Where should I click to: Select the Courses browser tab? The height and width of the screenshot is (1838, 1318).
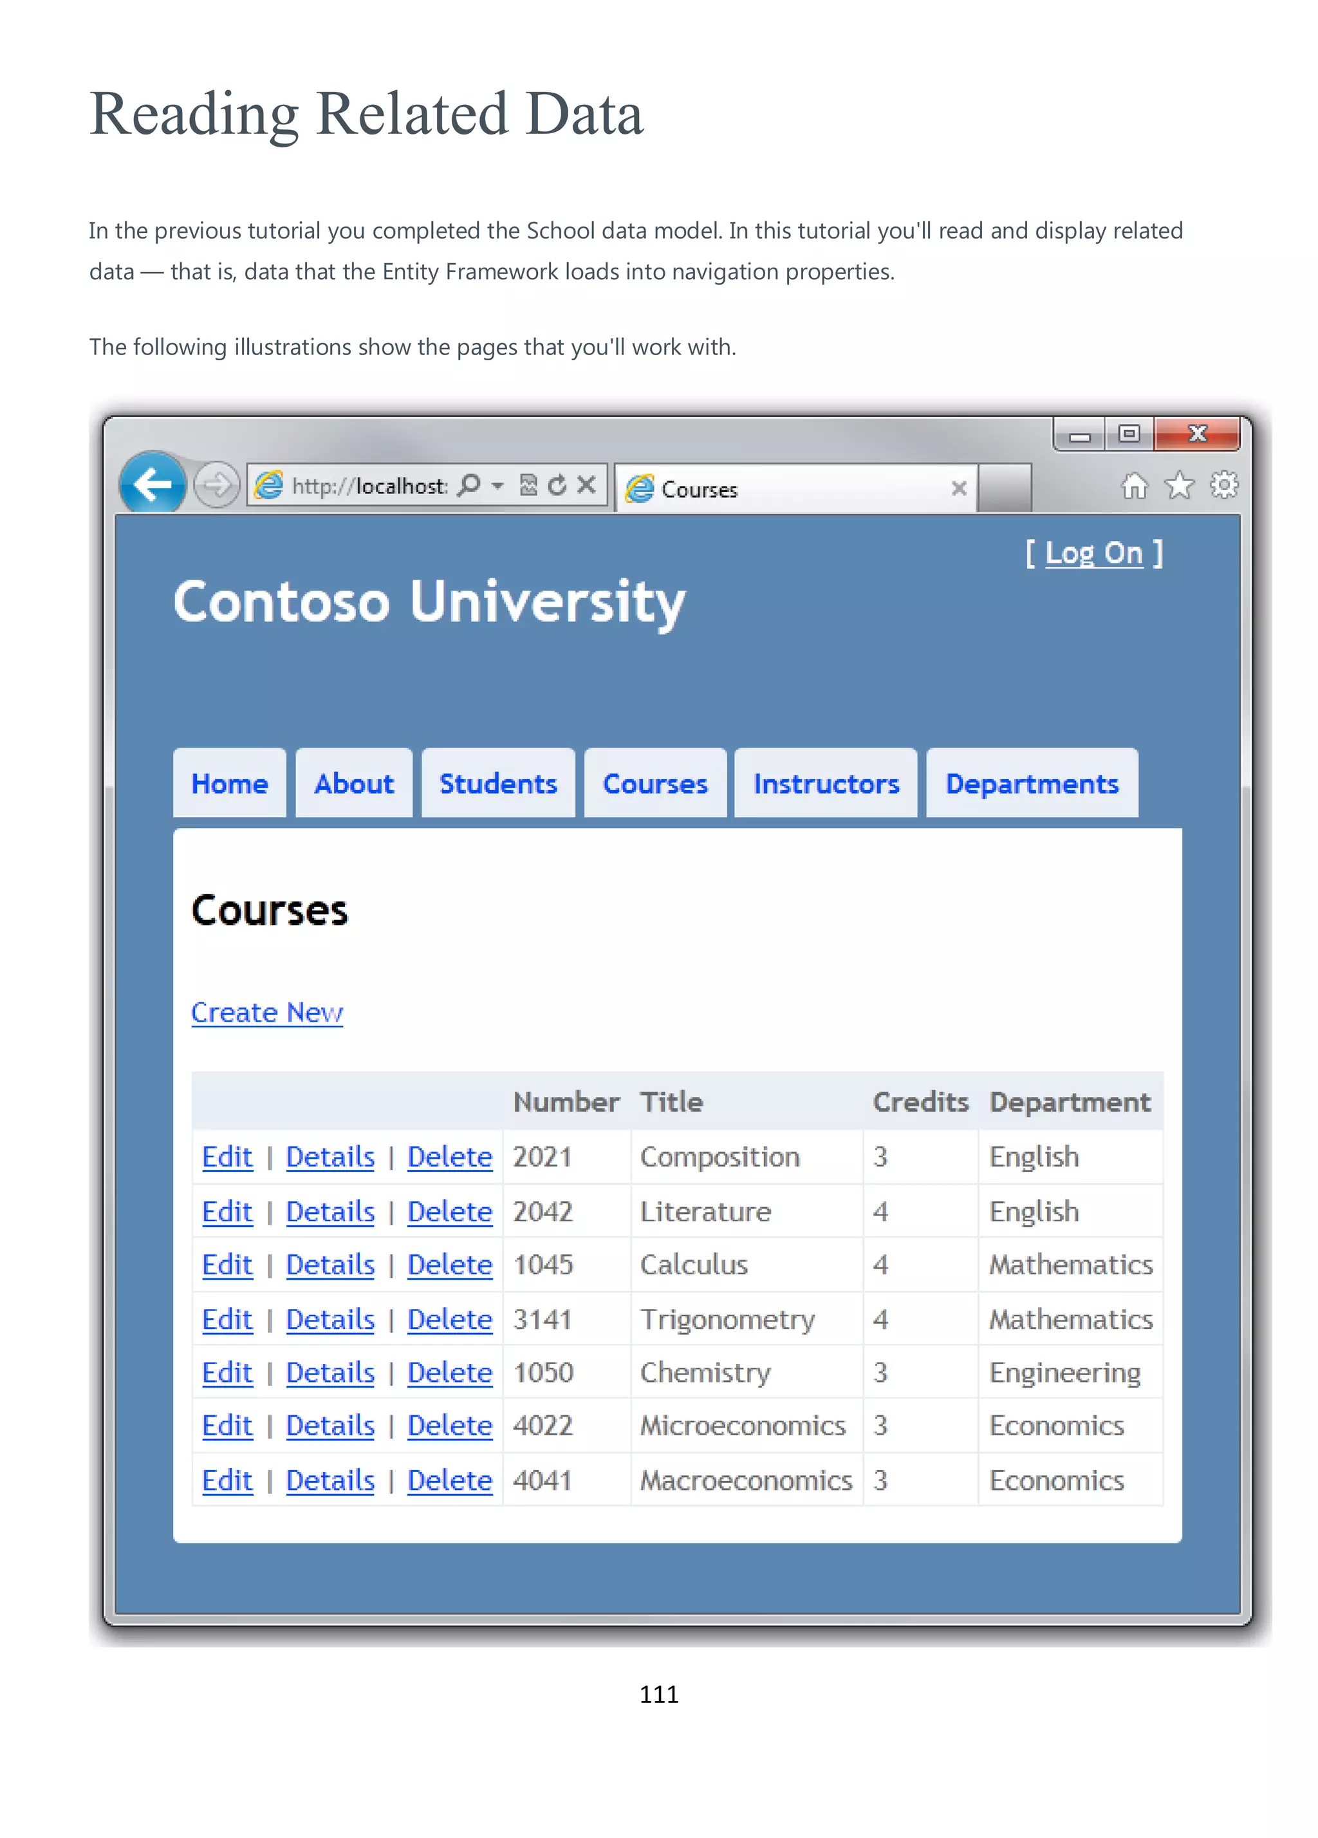click(x=796, y=489)
